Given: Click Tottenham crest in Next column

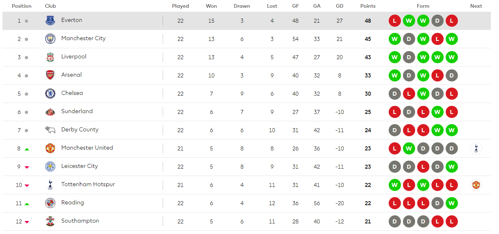Looking at the screenshot, I should (476, 148).
